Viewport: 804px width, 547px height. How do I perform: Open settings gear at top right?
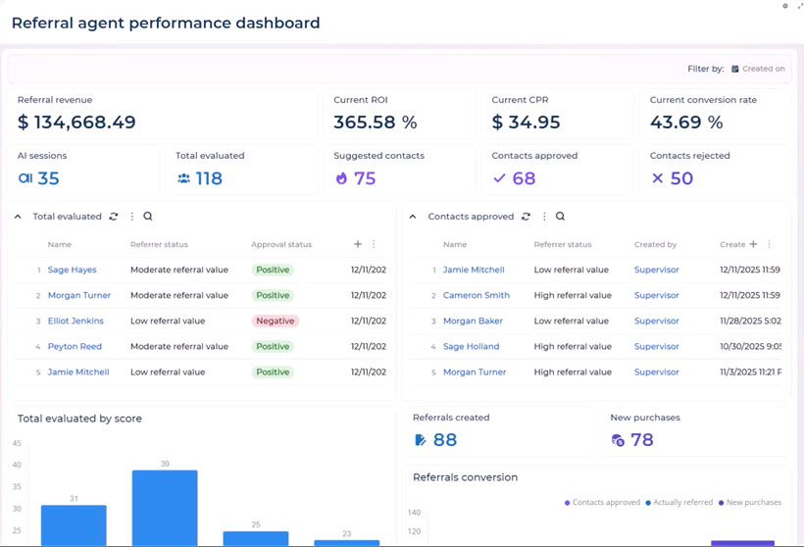click(x=784, y=6)
